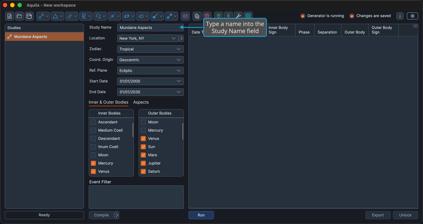The height and width of the screenshot is (224, 423).
Task: Click the green download arrow icon
Action: 400,16
